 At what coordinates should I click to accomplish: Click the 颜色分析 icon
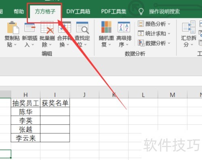pyautogui.click(x=141, y=24)
